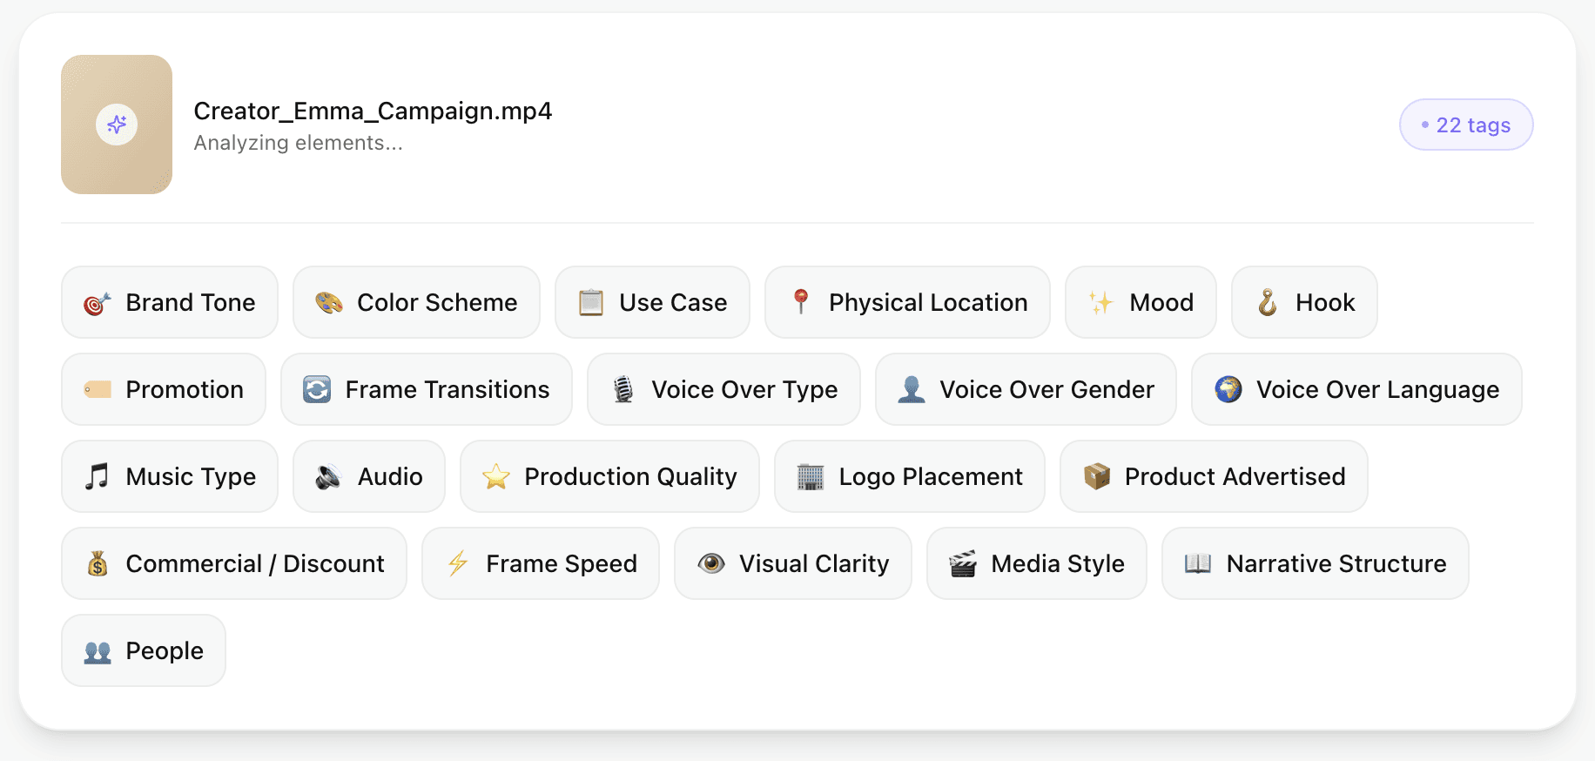Select the Mood tag

click(x=1141, y=303)
